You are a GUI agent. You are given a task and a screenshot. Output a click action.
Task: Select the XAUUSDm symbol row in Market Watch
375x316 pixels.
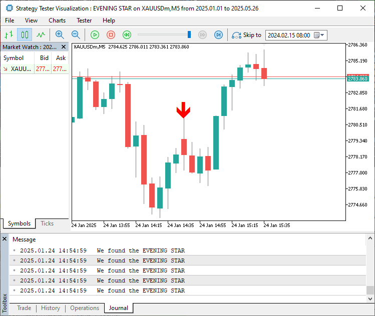[x=20, y=69]
